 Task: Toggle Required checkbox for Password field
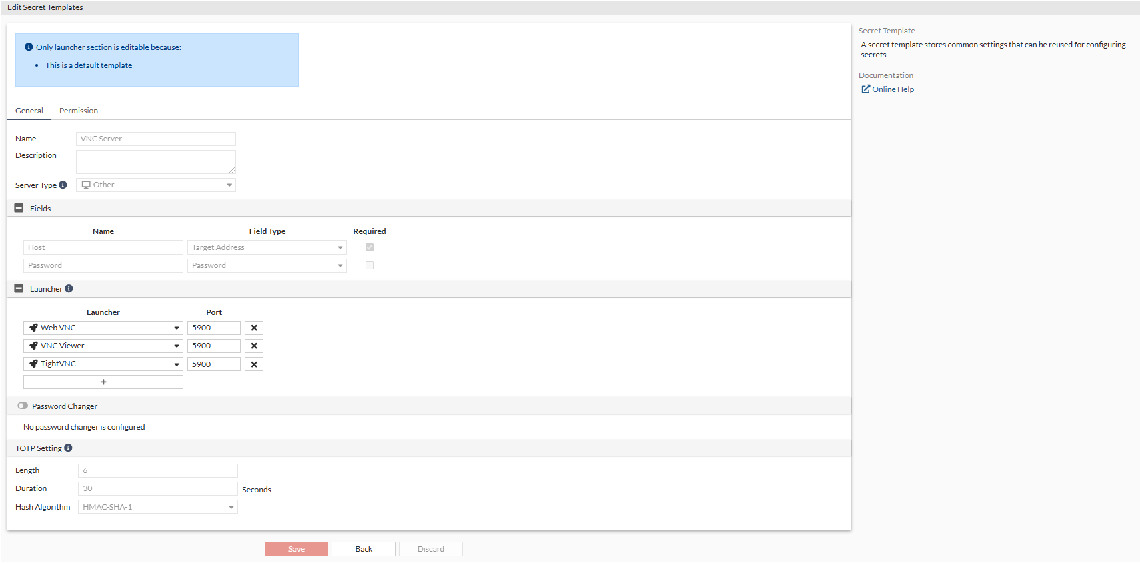pos(370,265)
